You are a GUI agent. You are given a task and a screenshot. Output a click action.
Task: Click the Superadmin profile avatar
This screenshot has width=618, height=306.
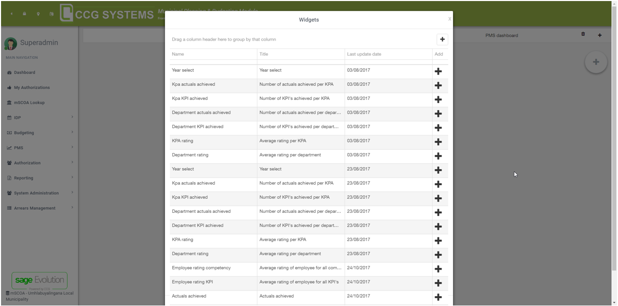click(x=10, y=43)
